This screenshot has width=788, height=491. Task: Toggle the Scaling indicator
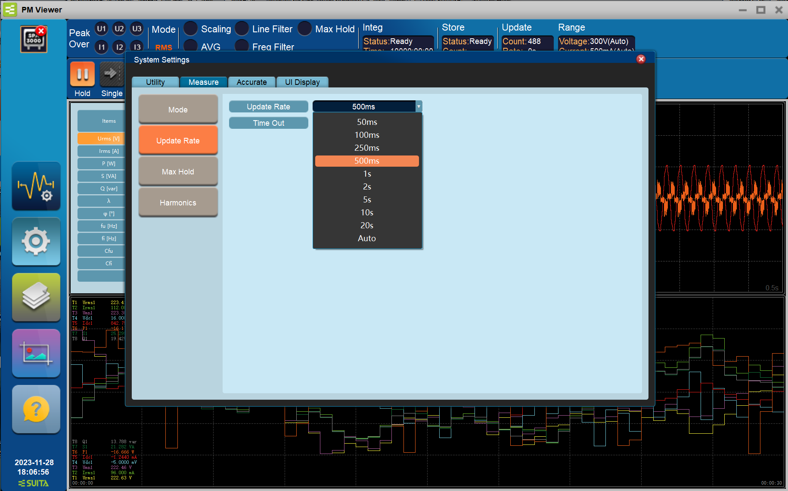coord(191,29)
